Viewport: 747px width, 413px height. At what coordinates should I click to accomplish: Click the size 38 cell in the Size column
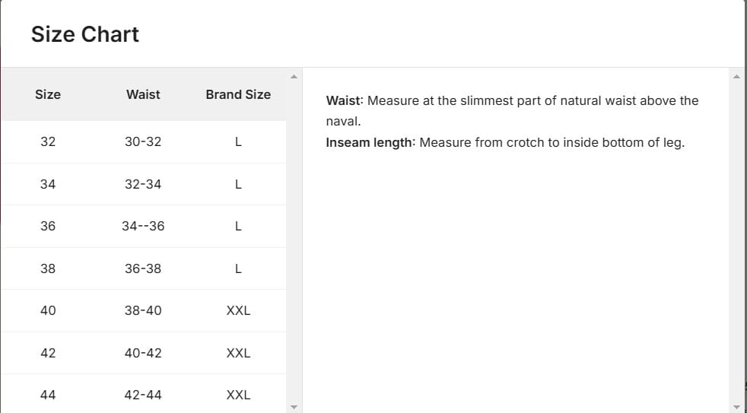tap(48, 268)
